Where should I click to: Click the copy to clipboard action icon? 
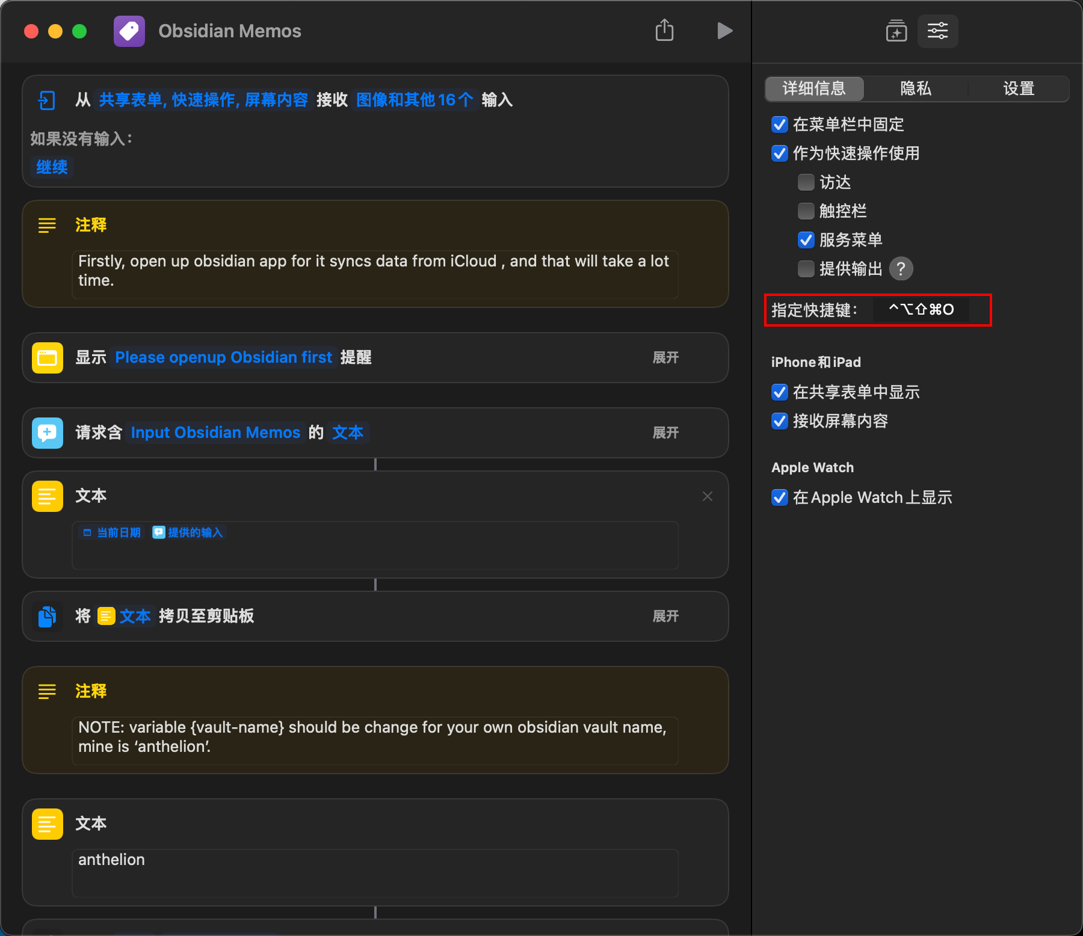[48, 617]
